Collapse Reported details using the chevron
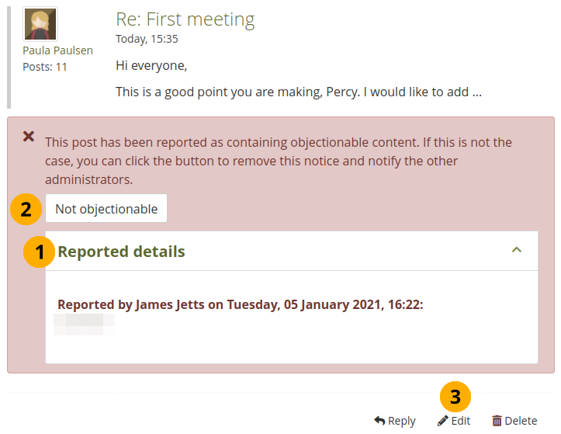561x434 pixels. click(x=517, y=250)
